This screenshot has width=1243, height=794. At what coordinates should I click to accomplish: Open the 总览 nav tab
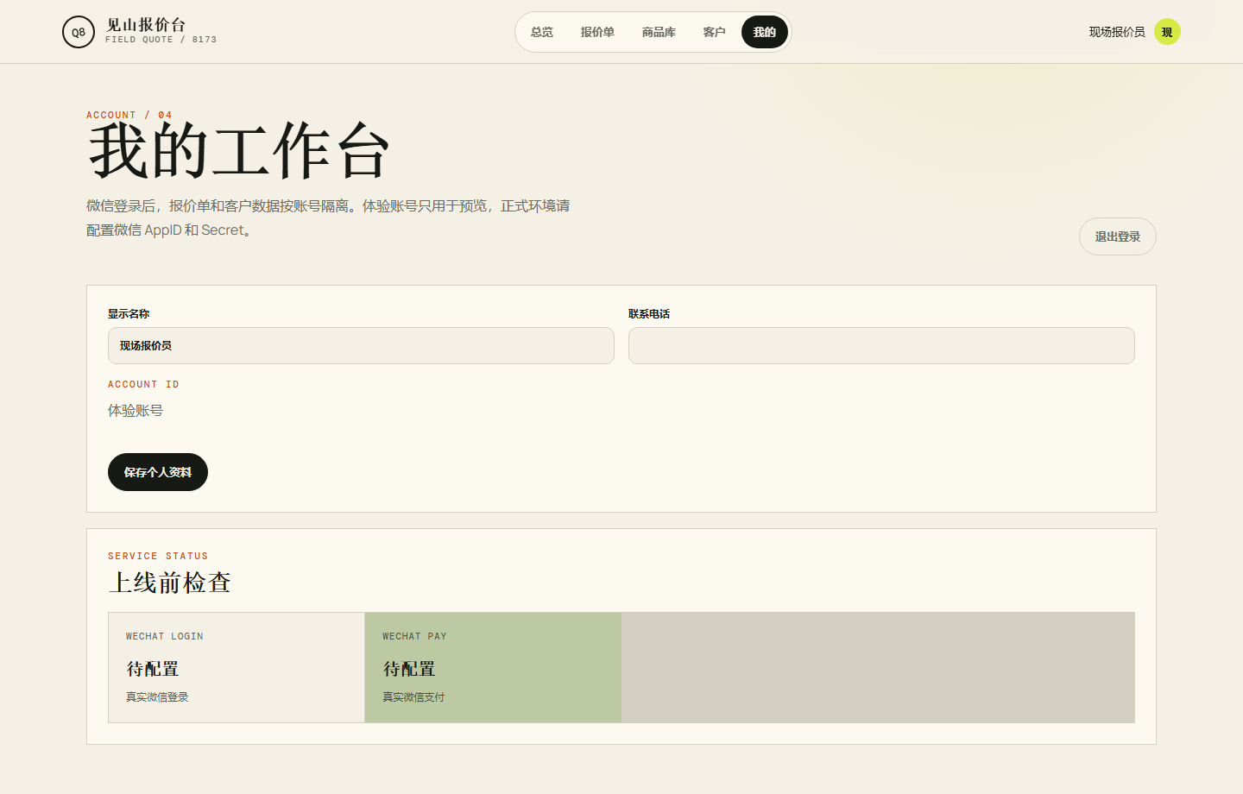click(x=542, y=32)
